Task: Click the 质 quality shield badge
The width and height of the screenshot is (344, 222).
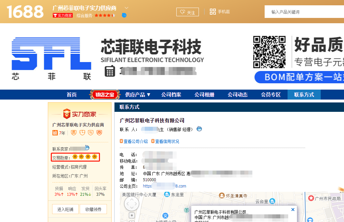Action: click(74, 133)
